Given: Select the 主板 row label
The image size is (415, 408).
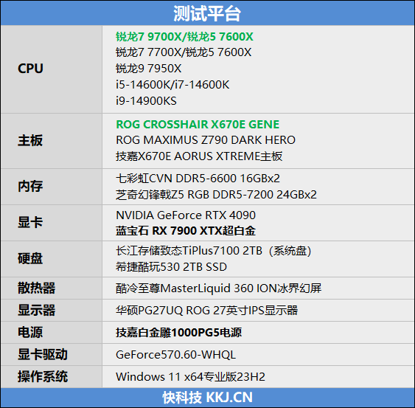Looking at the screenshot, I should [x=30, y=140].
